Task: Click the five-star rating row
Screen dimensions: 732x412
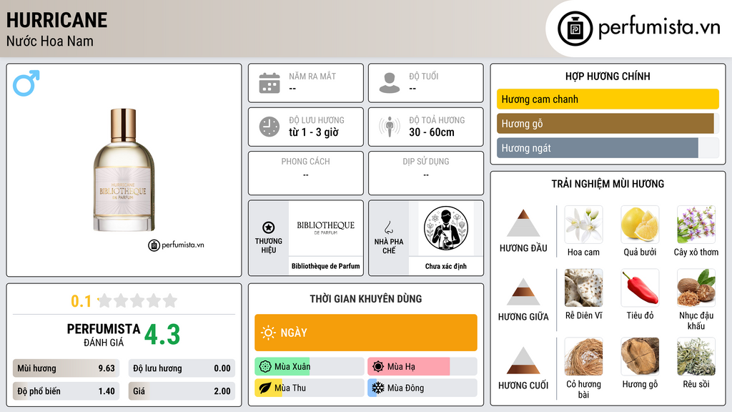Action: [x=138, y=300]
